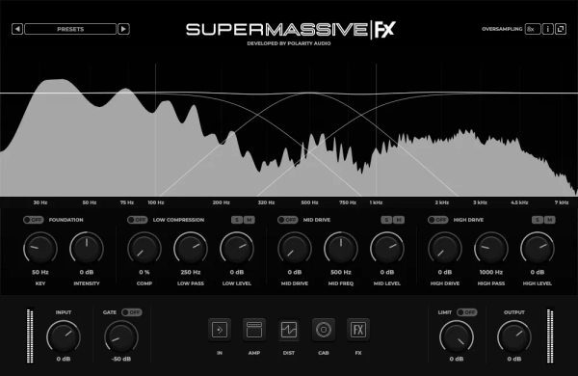Click the LOW PASS knob

[x=191, y=249]
